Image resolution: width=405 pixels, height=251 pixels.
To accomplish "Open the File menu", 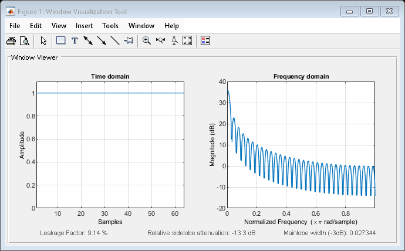I will pyautogui.click(x=15, y=26).
